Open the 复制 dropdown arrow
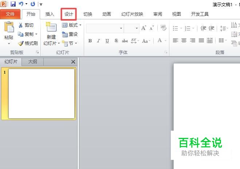Screen dimensions: 240x169 pos(36,34)
